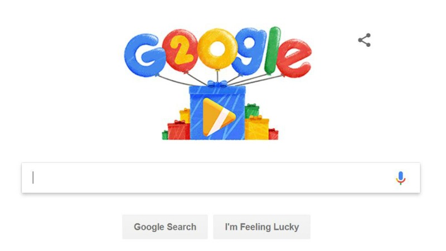446x251 pixels.
Task: Click the blue lowercase g balloon
Action: pos(249,54)
